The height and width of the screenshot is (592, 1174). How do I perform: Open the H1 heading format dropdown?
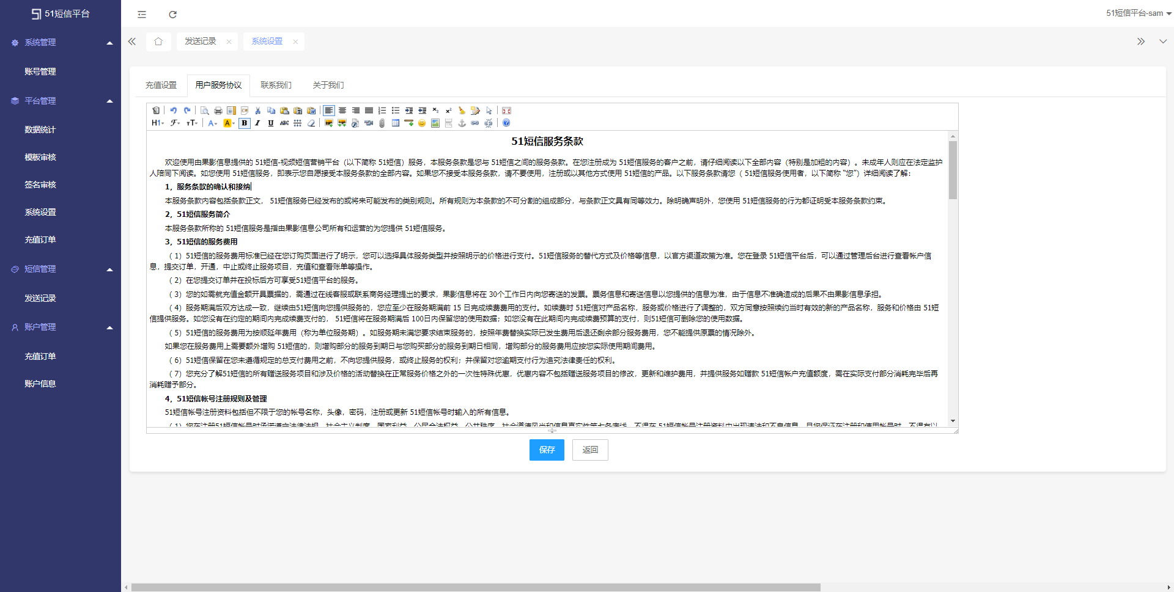tap(158, 123)
